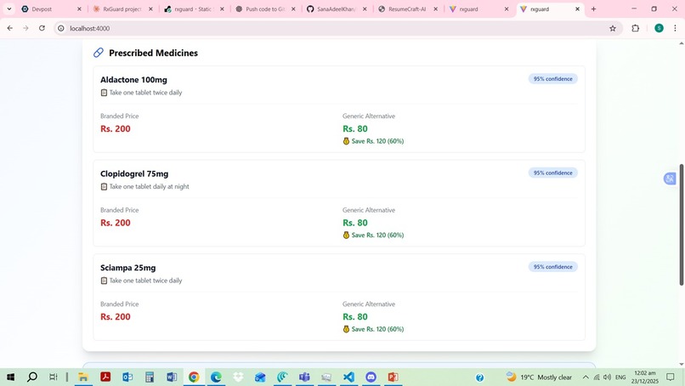Open File Explorer from the taskbar
The height and width of the screenshot is (386, 685).
83,377
